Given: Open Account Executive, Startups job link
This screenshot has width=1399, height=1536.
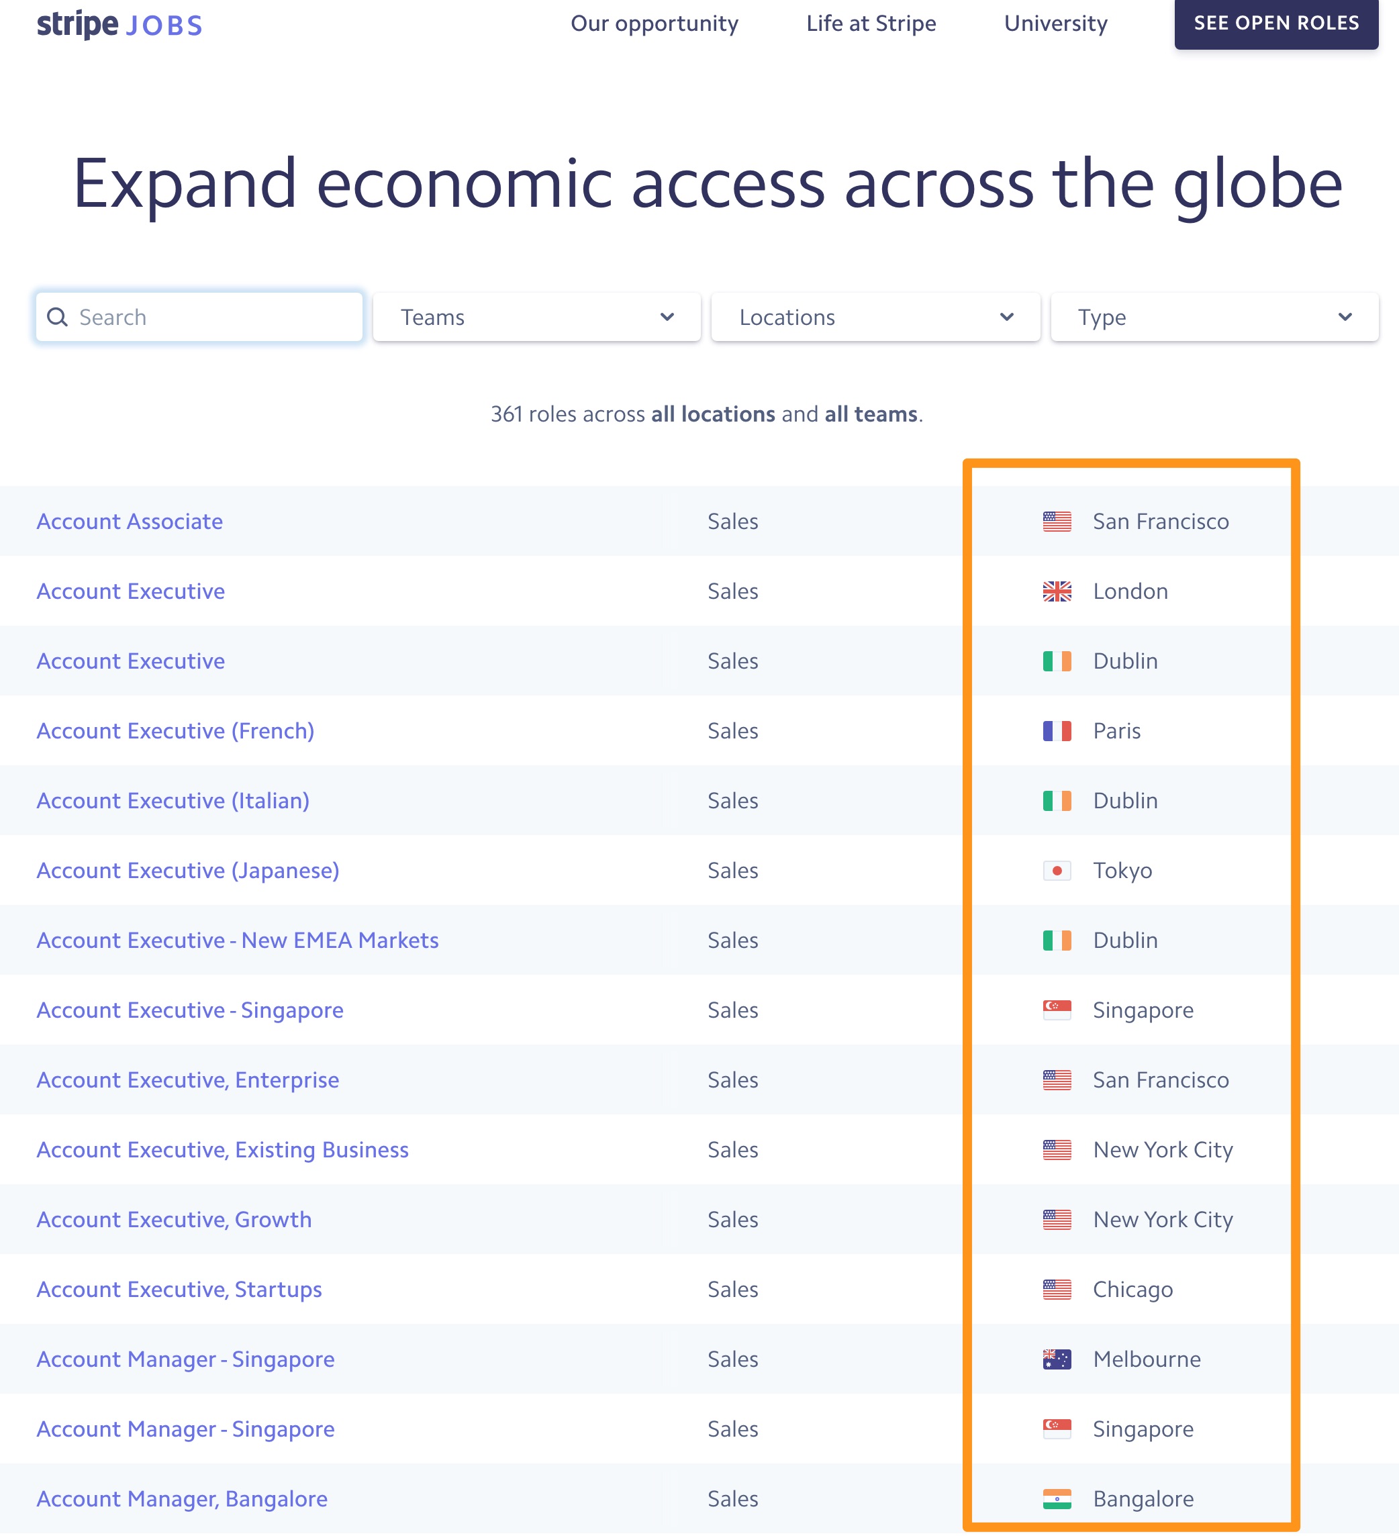Looking at the screenshot, I should click(x=179, y=1289).
